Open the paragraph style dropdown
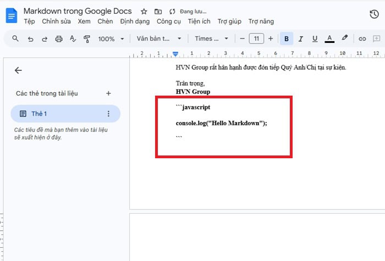The width and height of the screenshot is (385, 261). tap(159, 39)
